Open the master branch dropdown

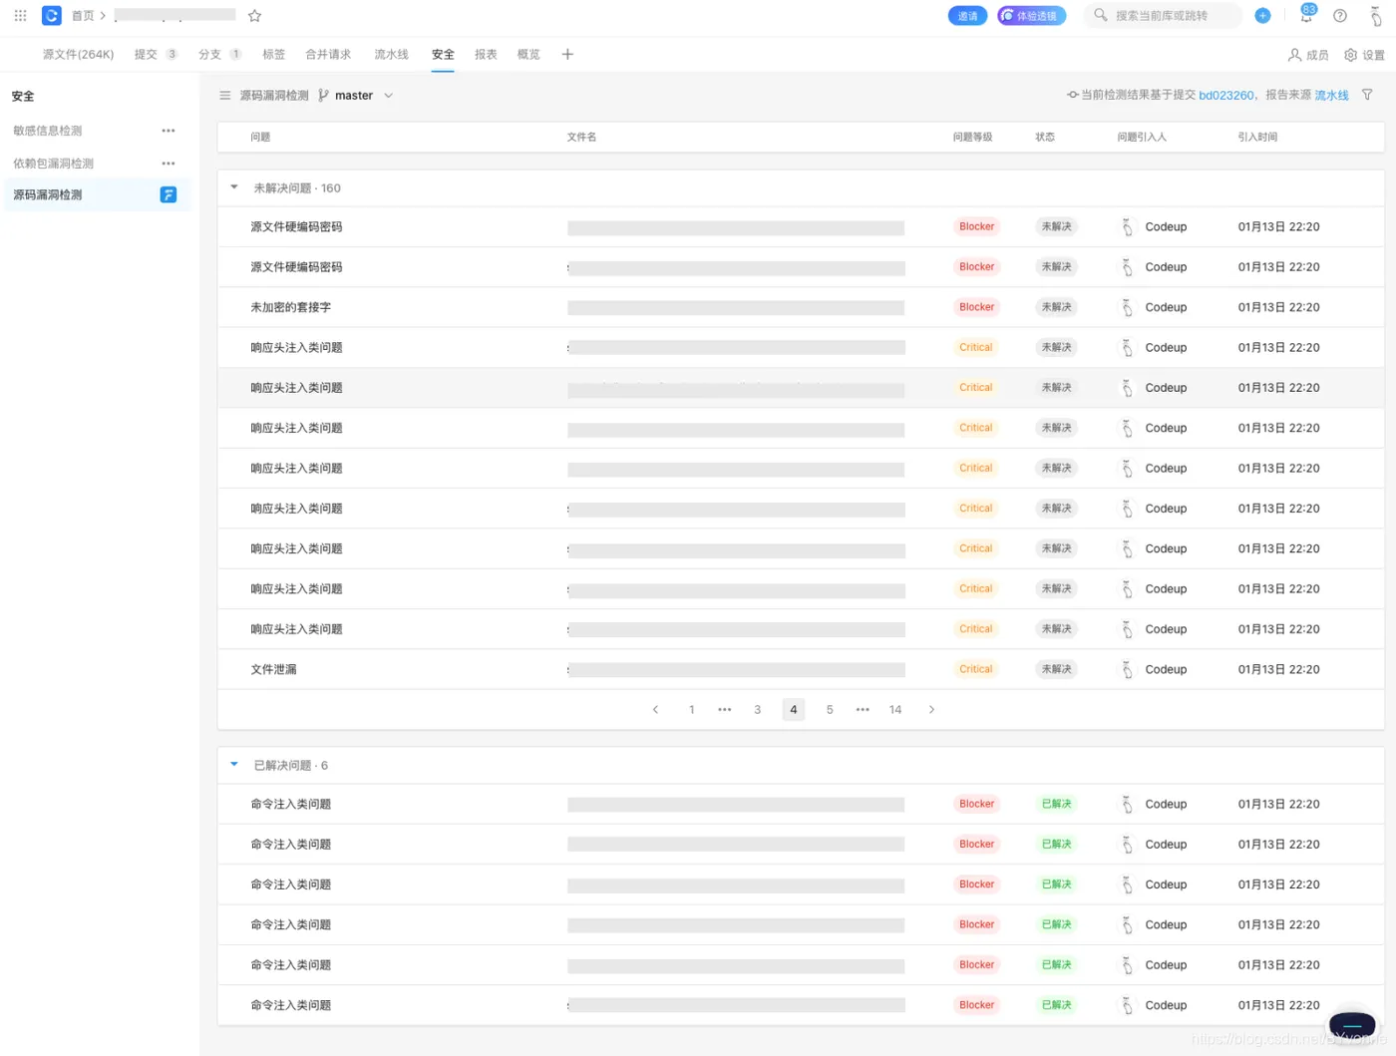pos(356,96)
